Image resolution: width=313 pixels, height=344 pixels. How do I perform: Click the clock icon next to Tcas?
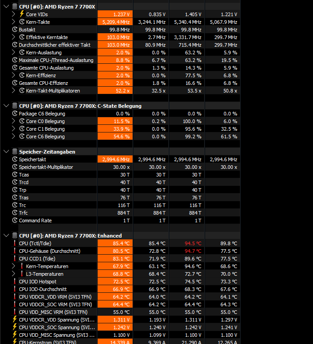[15, 174]
